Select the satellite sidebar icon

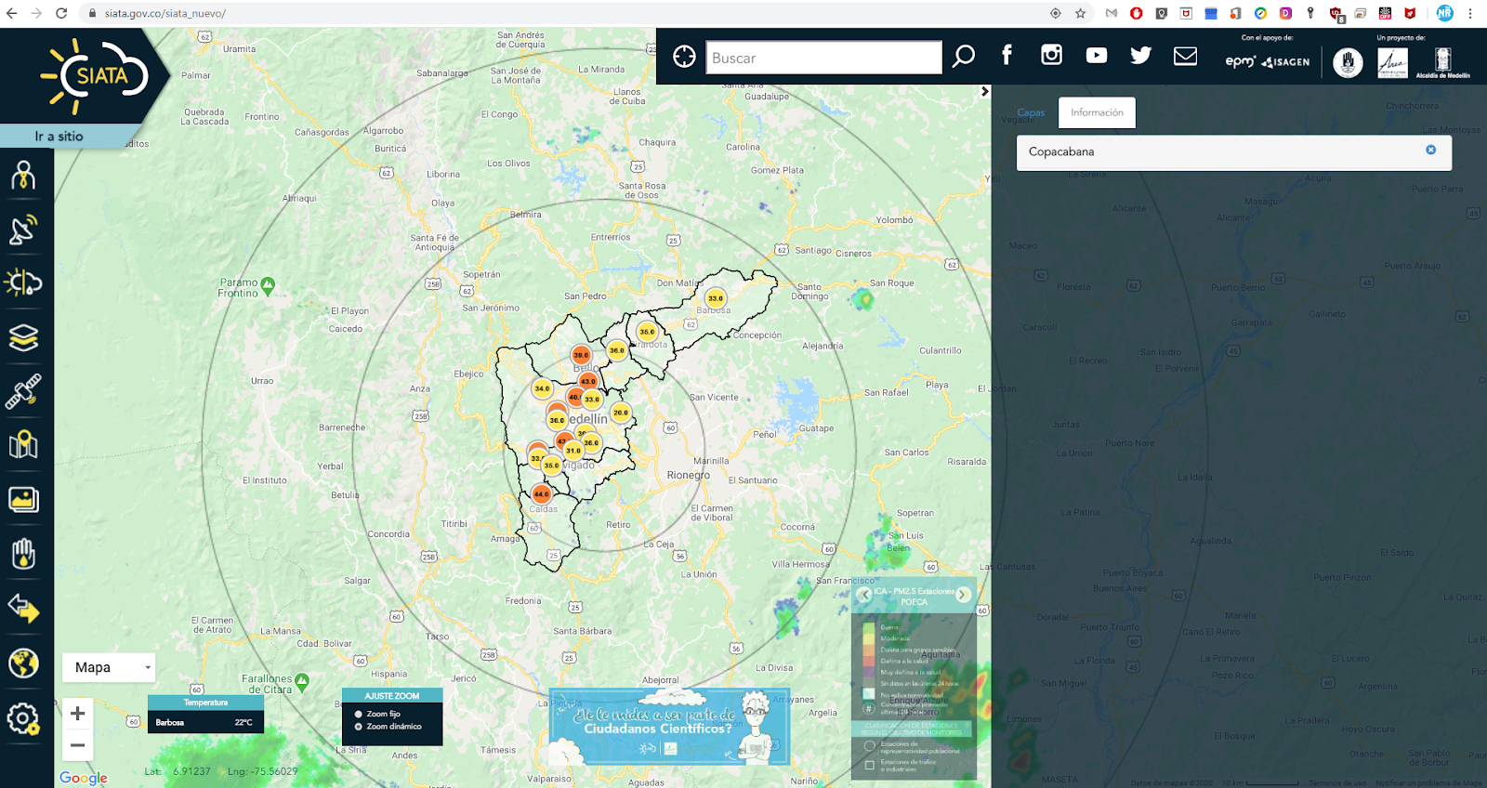[23, 391]
